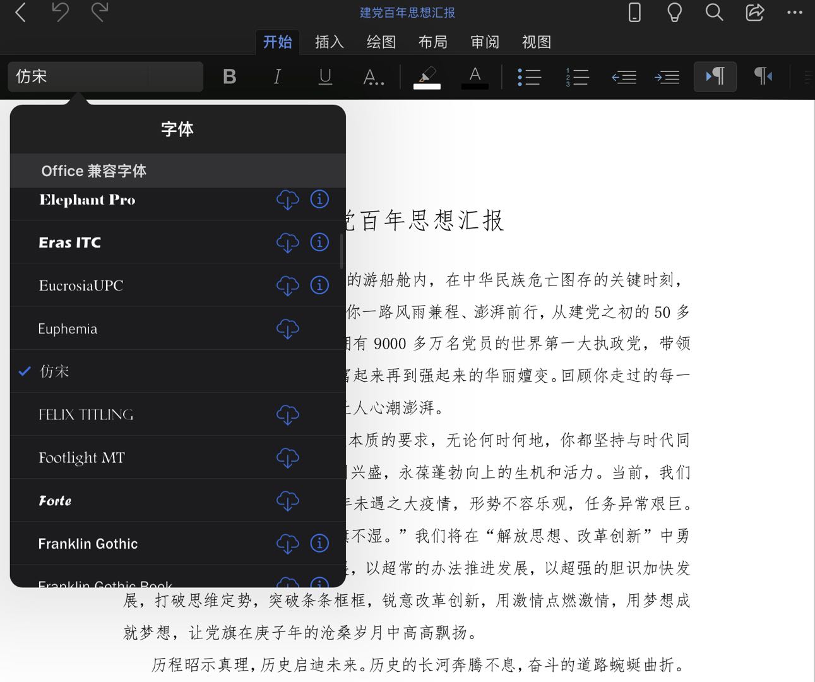Open search with the magnifier icon
815x682 pixels.
714,12
